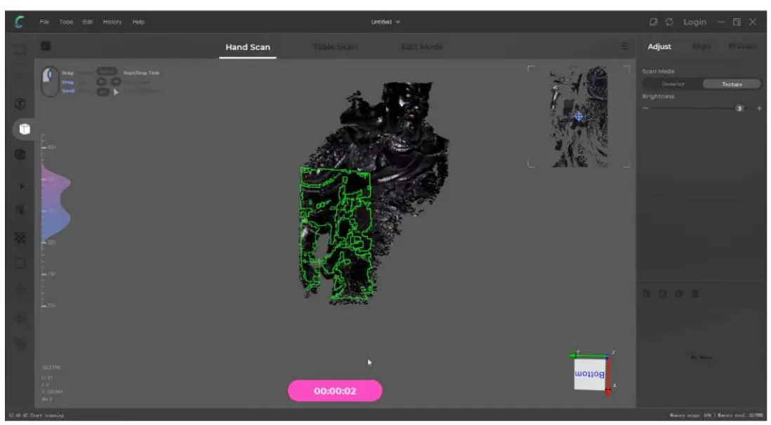Click the pink scan timer button

click(335, 391)
